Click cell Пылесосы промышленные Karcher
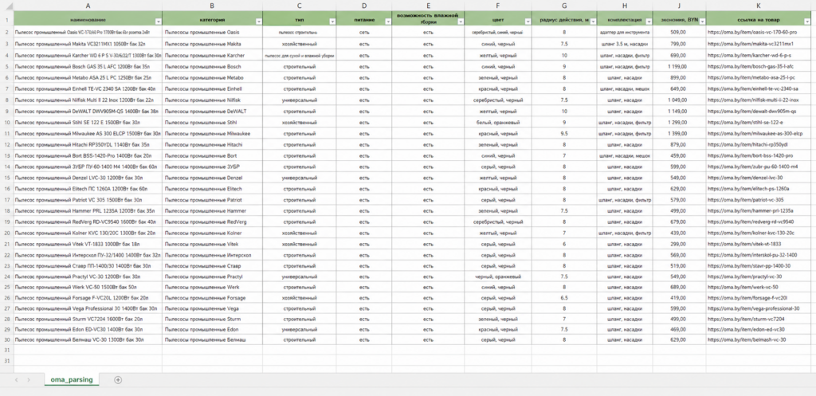The image size is (816, 396). 212,55
